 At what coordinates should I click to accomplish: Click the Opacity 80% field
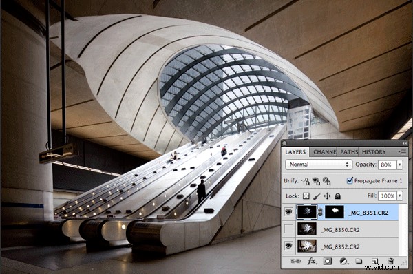[388, 165]
